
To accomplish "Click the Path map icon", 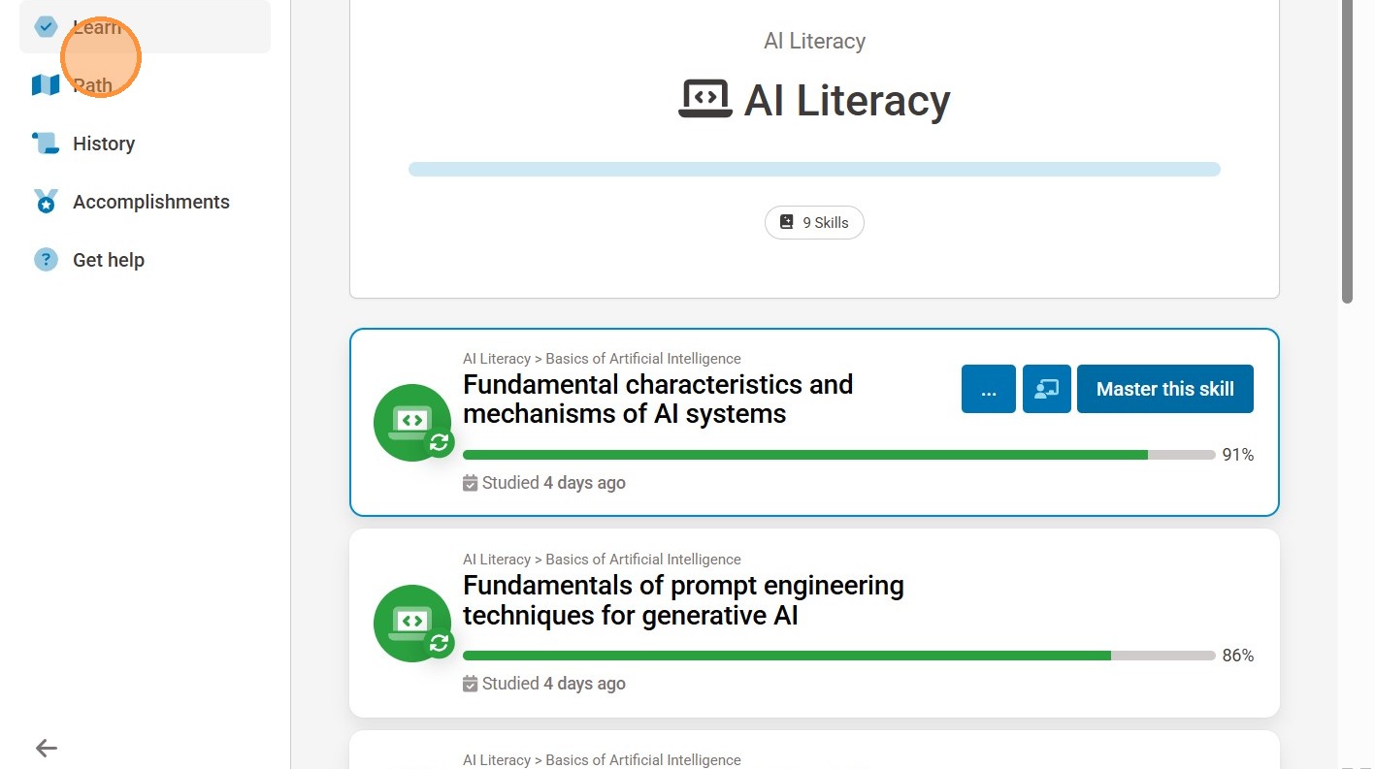I will point(46,85).
